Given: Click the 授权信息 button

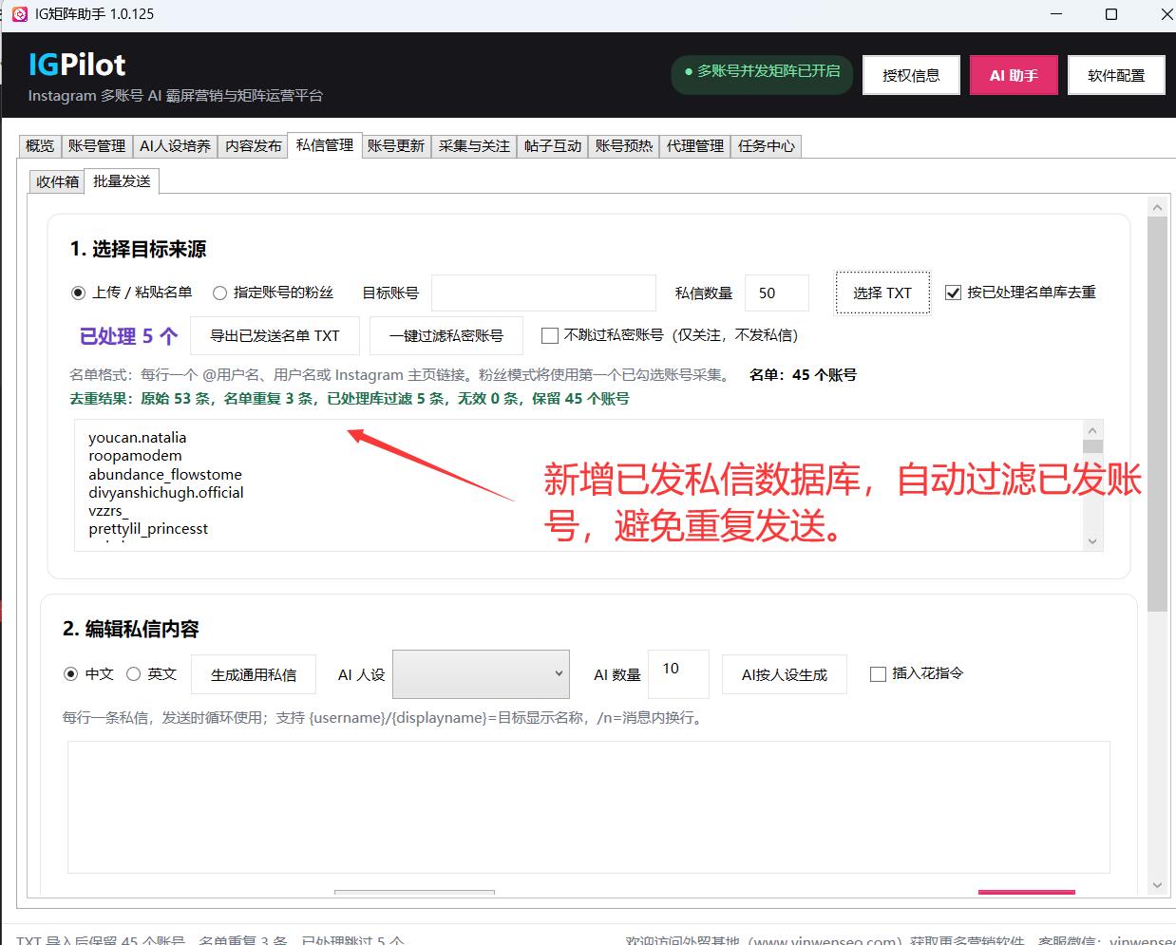Looking at the screenshot, I should 911,75.
